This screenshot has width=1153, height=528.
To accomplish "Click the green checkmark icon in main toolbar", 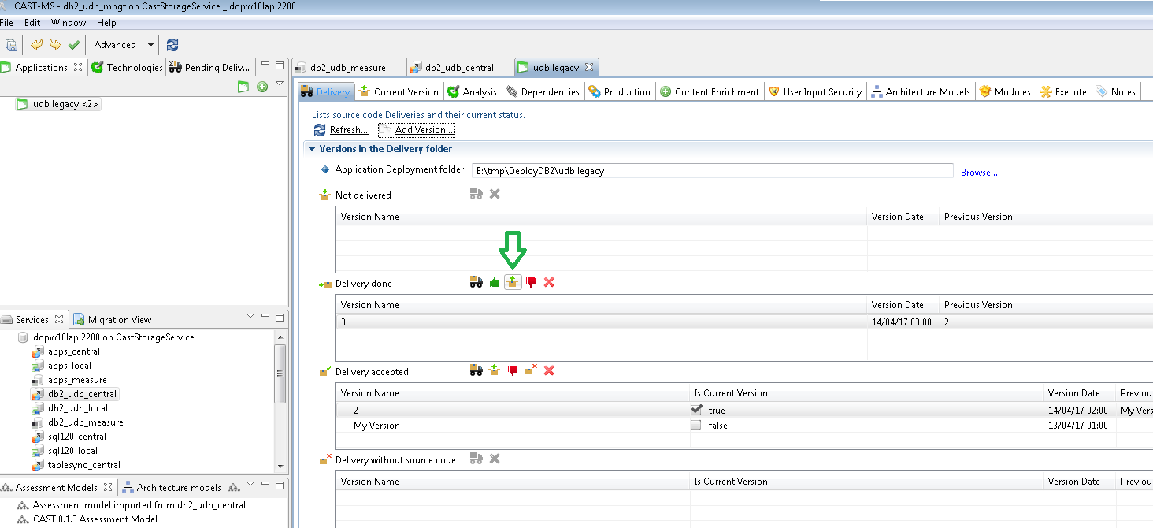I will pyautogui.click(x=74, y=45).
